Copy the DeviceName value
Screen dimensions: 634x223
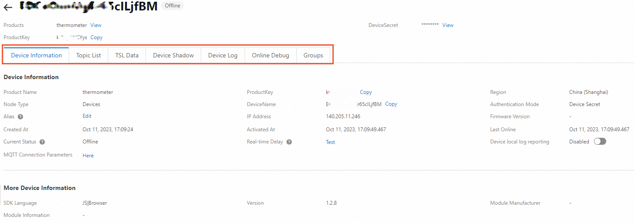pos(391,104)
